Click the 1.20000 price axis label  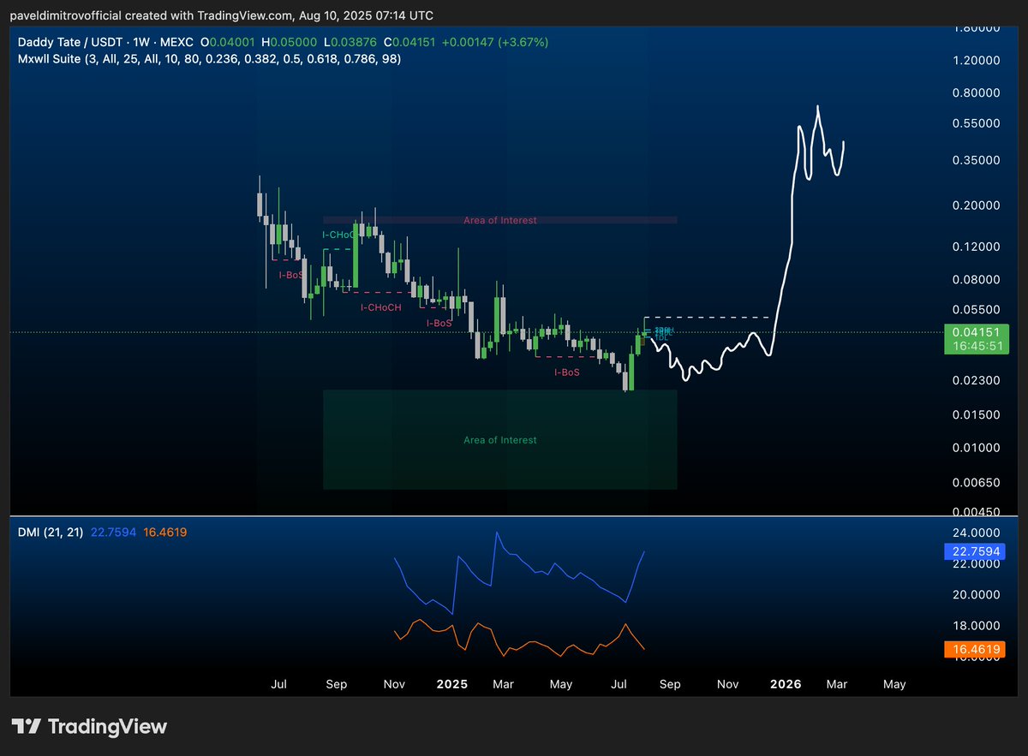[977, 61]
